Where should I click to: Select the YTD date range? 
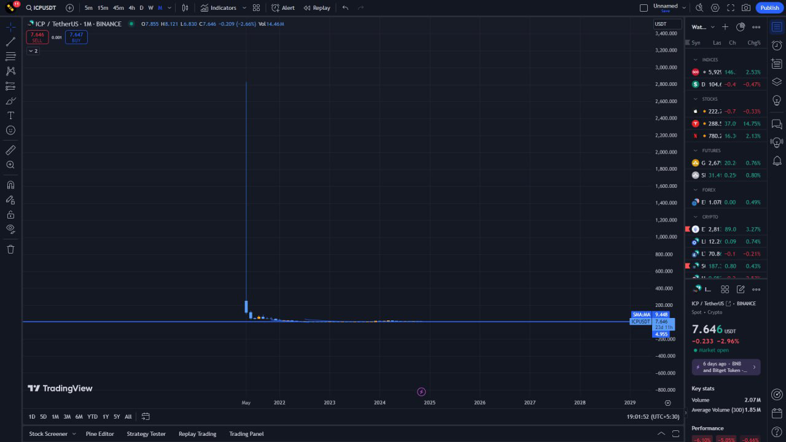click(92, 417)
